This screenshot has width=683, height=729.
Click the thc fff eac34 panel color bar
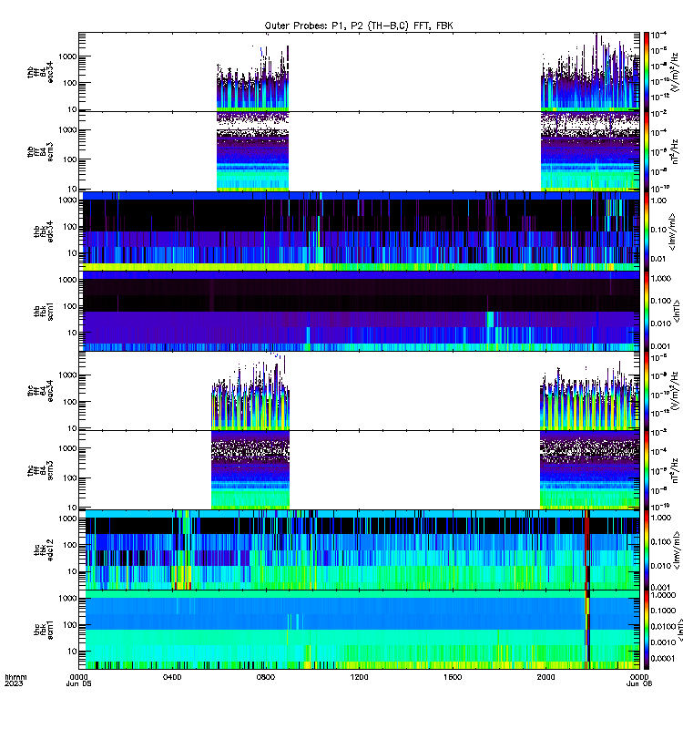pyautogui.click(x=647, y=391)
